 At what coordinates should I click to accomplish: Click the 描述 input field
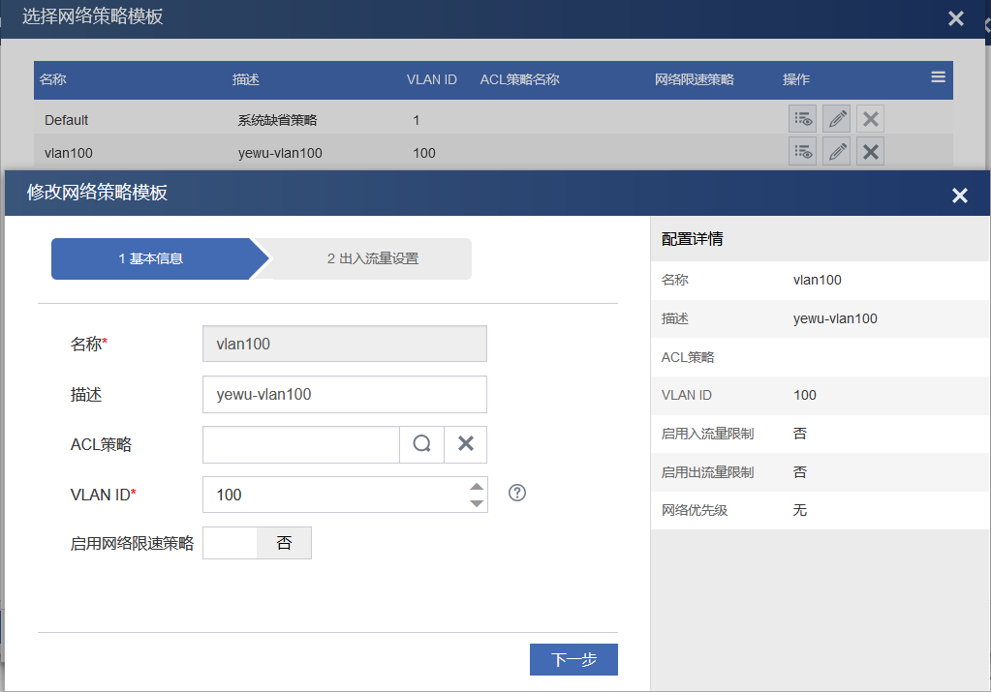pos(344,395)
